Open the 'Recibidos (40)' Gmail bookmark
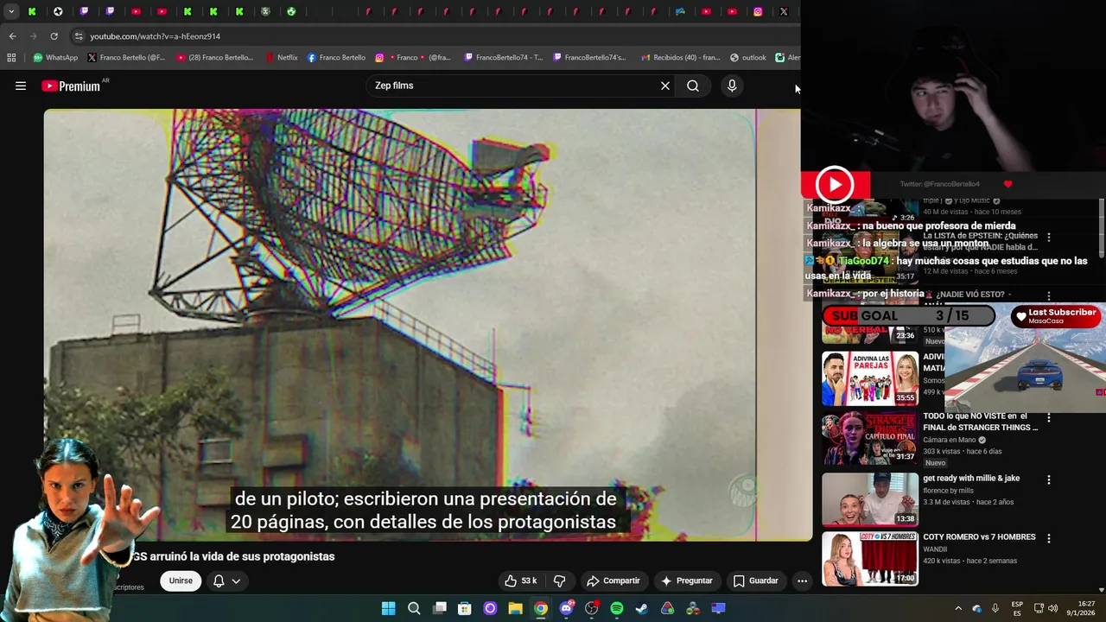The image size is (1106, 622). (681, 58)
